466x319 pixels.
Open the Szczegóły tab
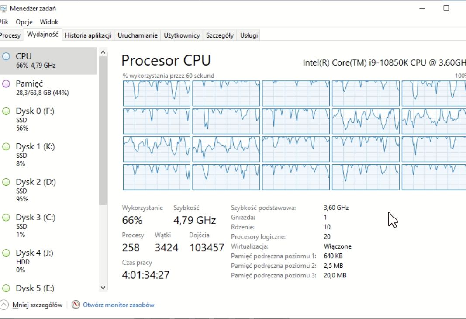click(220, 35)
